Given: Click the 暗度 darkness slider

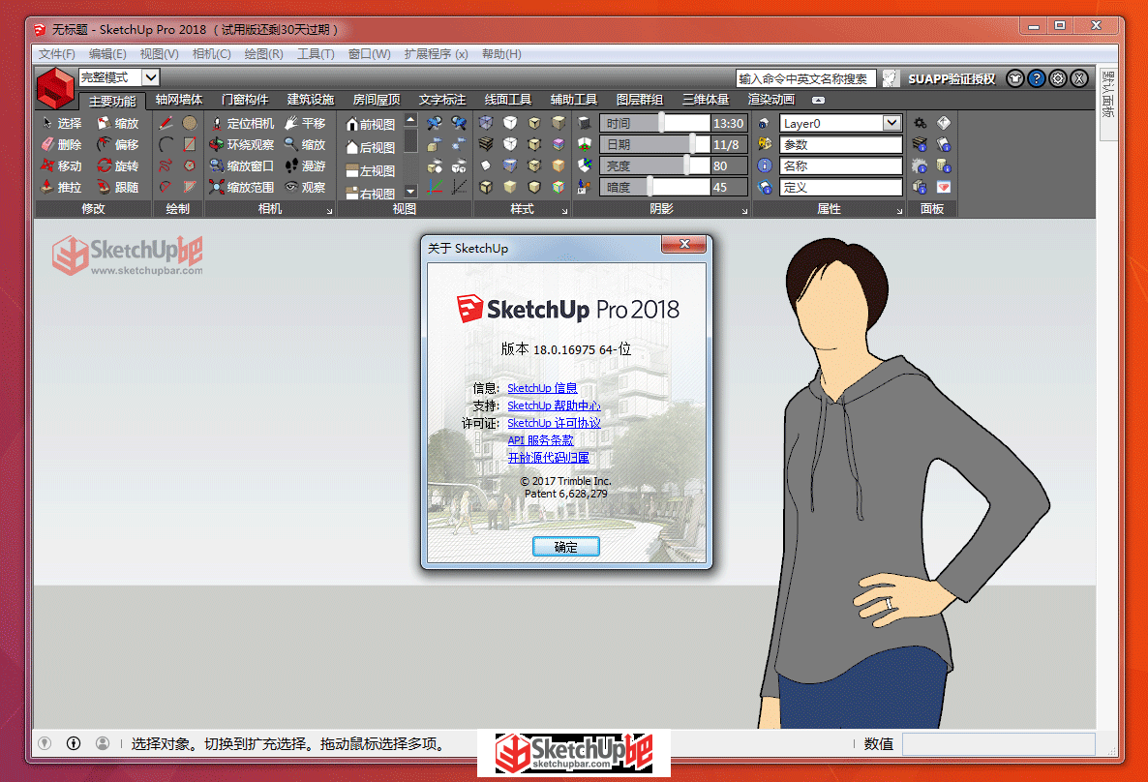Looking at the screenshot, I should tap(655, 187).
